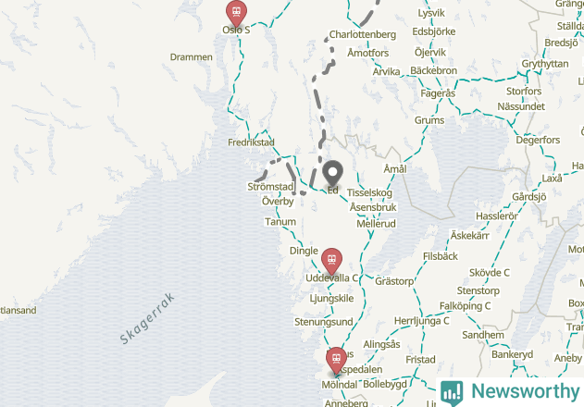This screenshot has width=584, height=407.
Task: Click the Falköping C station label
Action: 465,306
